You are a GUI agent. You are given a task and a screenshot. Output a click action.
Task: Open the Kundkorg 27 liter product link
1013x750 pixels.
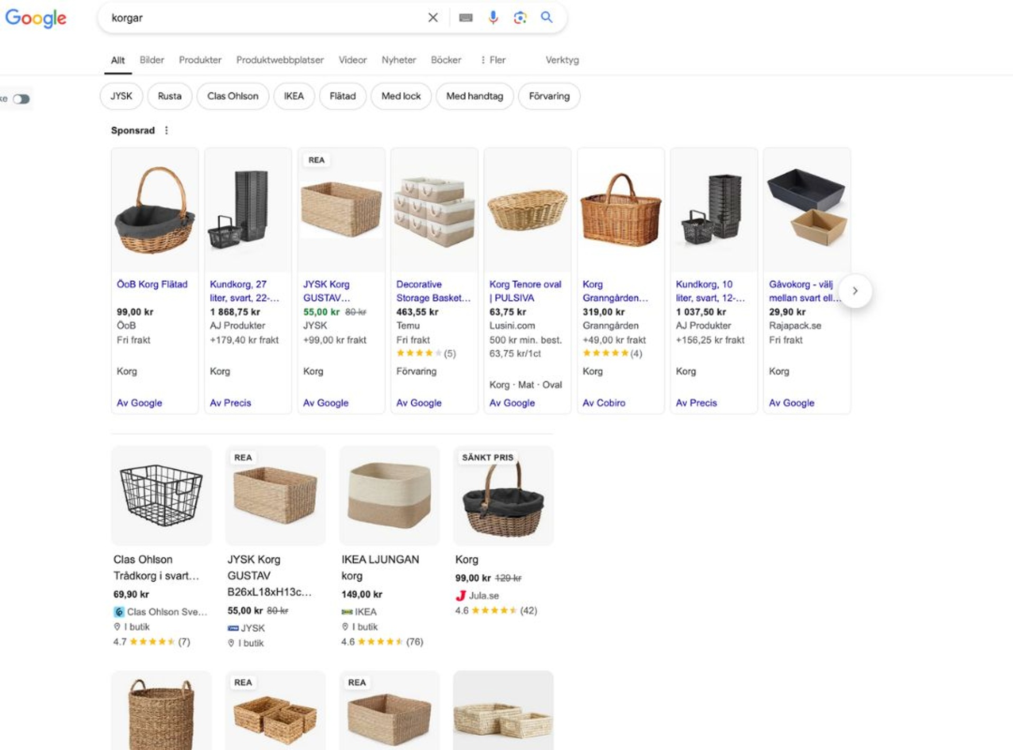click(245, 291)
